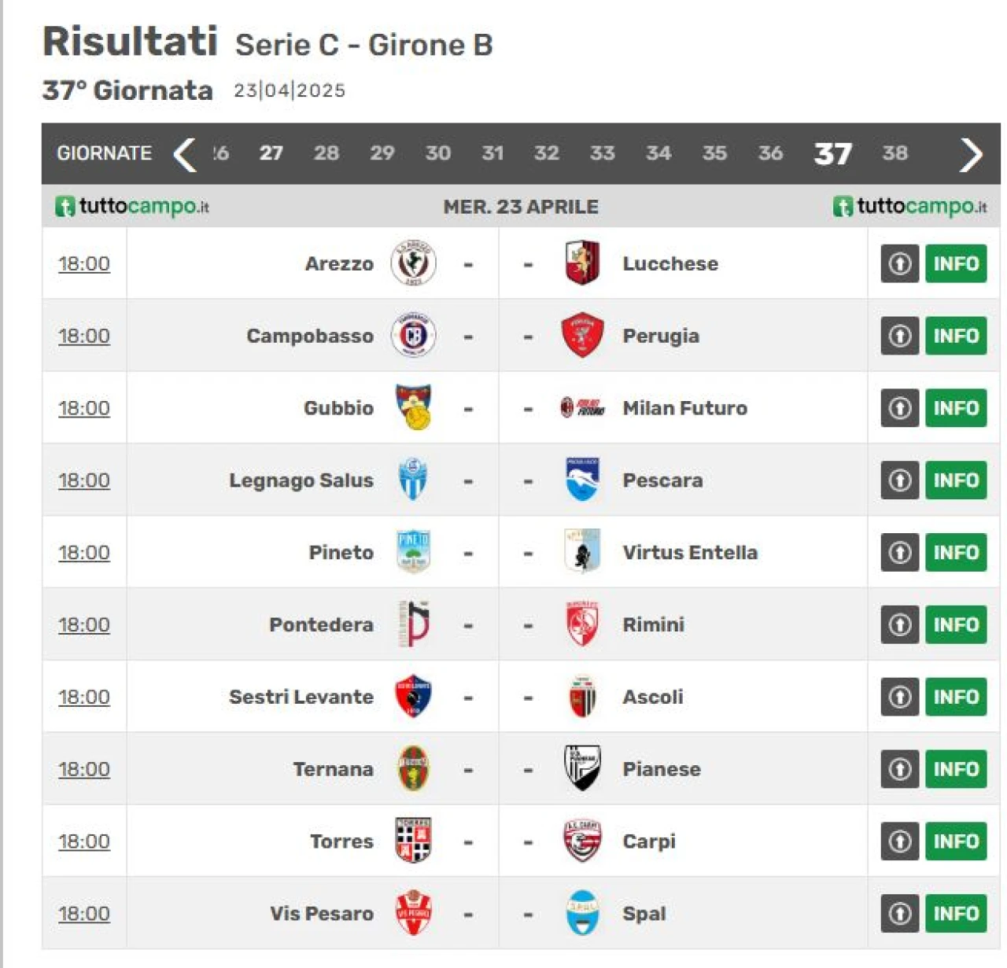The height and width of the screenshot is (968, 1007).
Task: Open INFO for Pineto vs Virtus Entella
Action: coord(956,553)
